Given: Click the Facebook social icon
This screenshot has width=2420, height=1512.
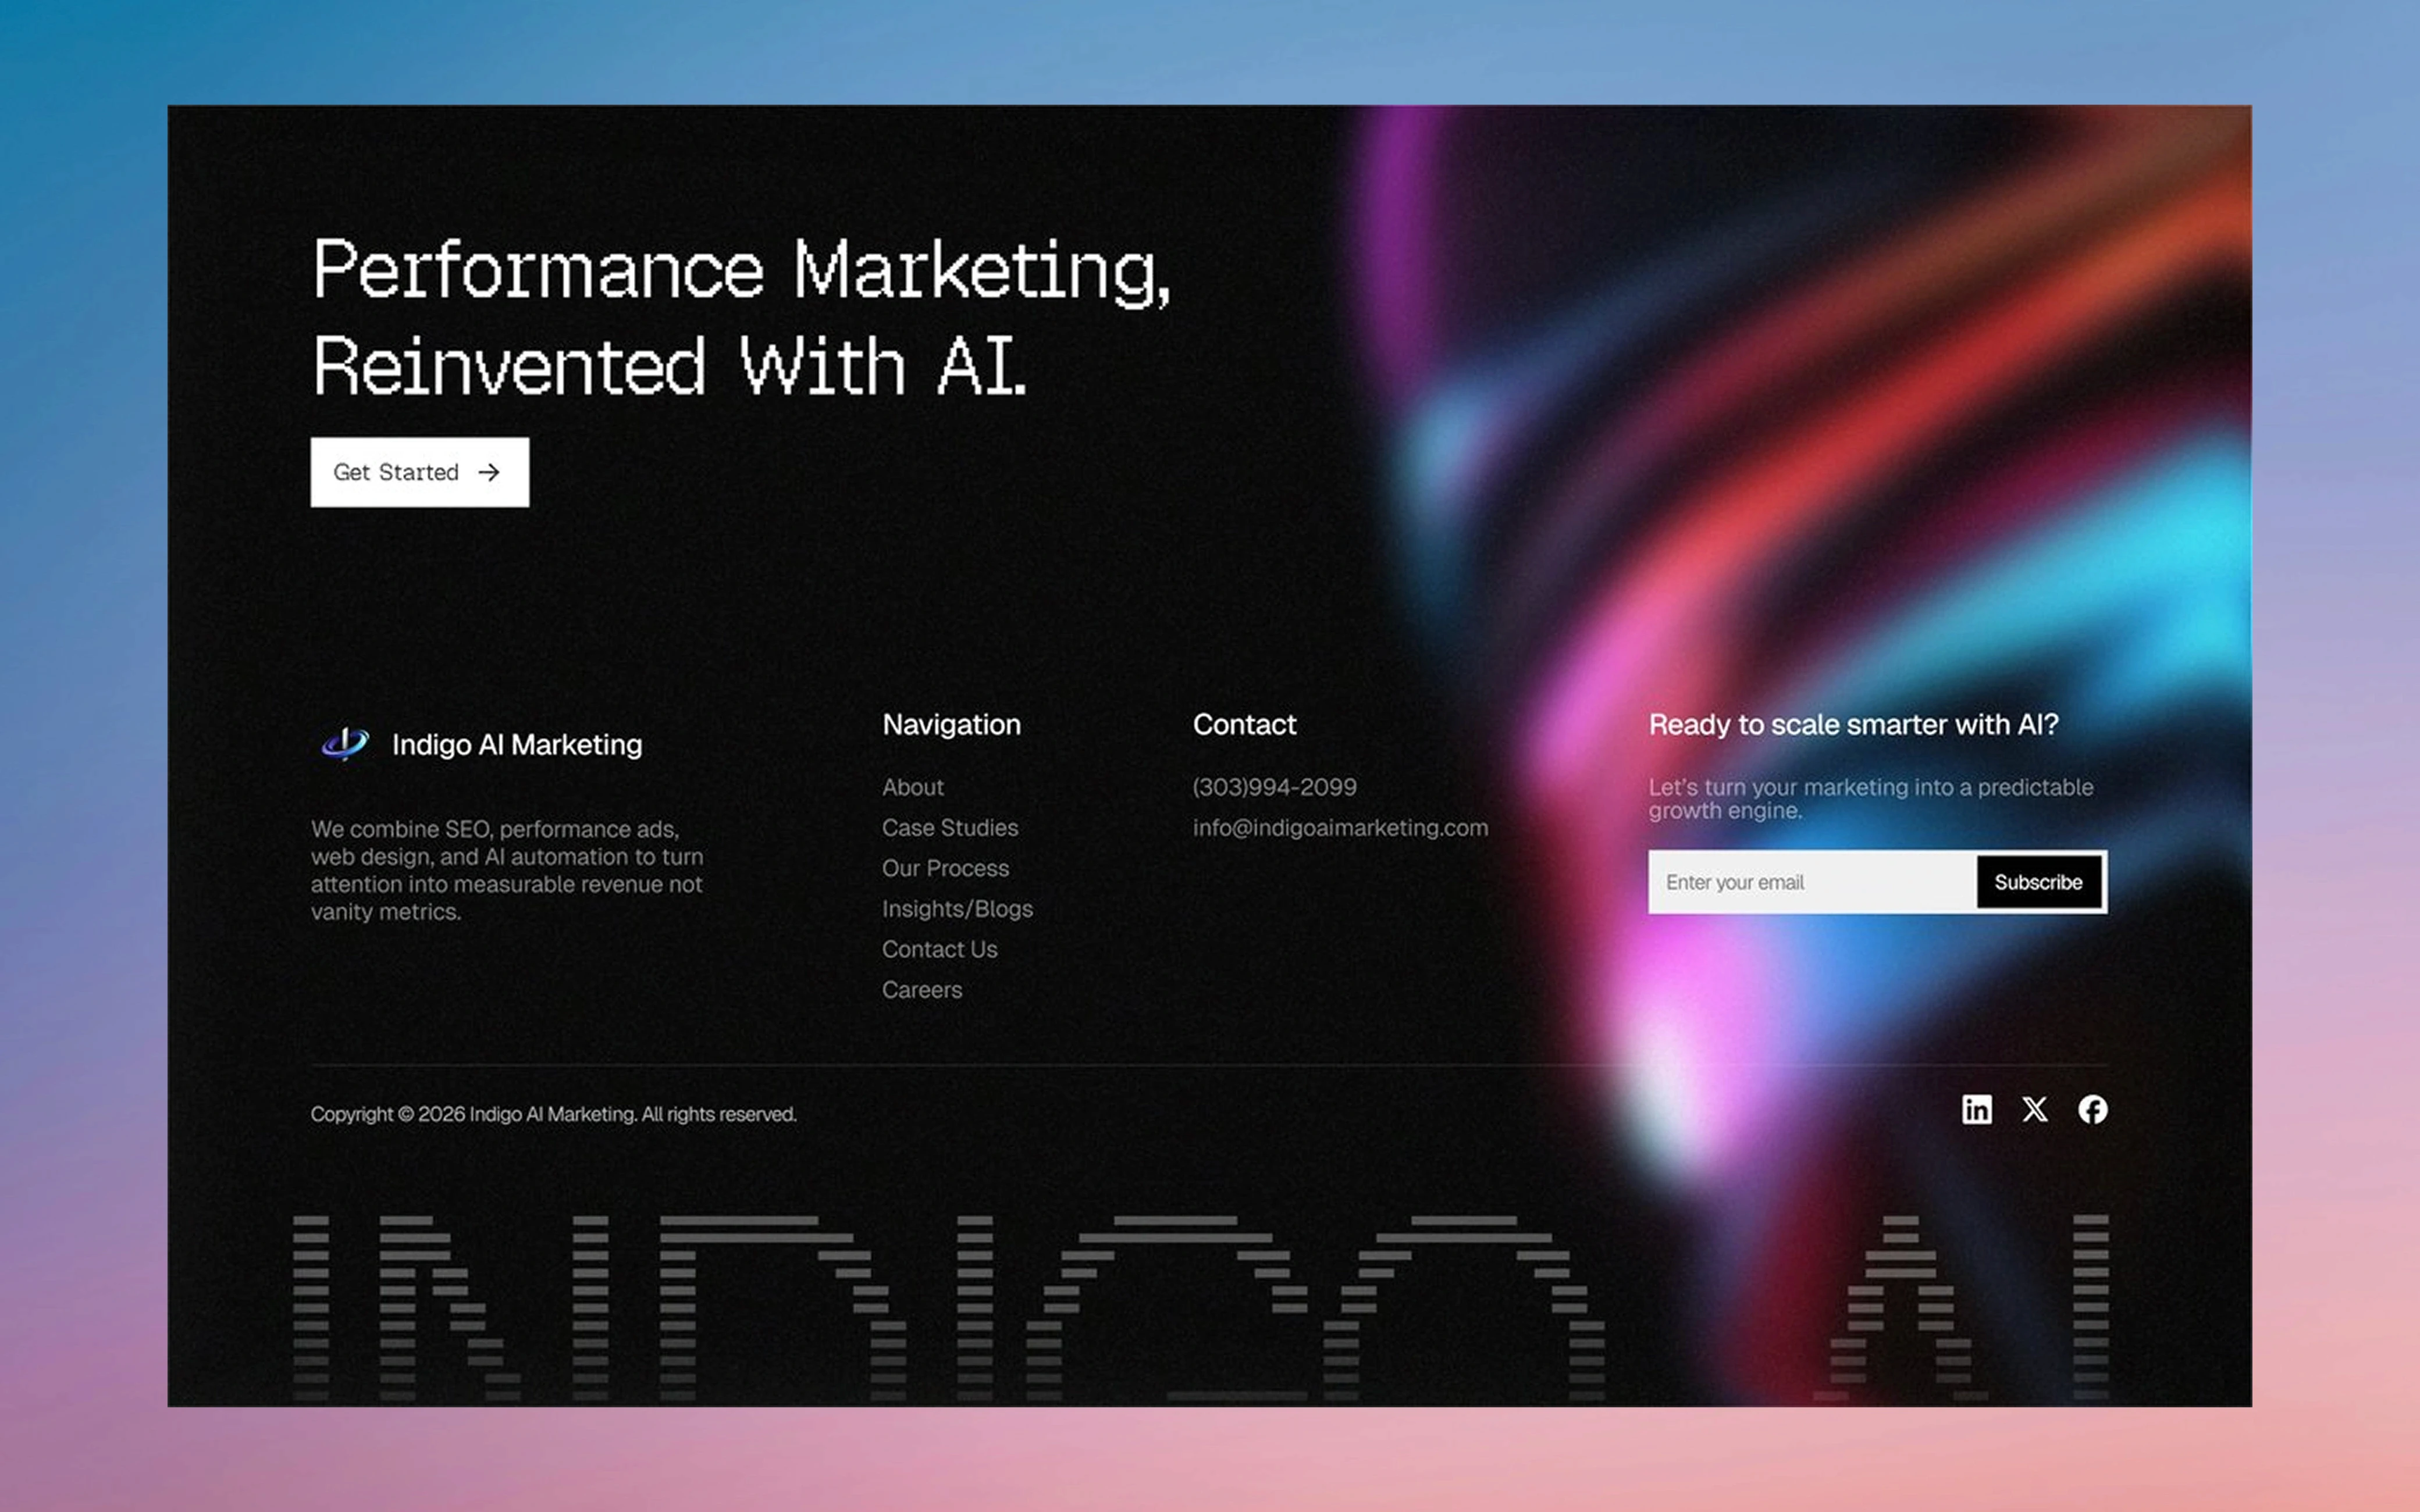Looking at the screenshot, I should tap(2092, 1109).
